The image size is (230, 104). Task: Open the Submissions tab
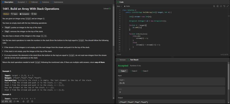click(57, 2)
